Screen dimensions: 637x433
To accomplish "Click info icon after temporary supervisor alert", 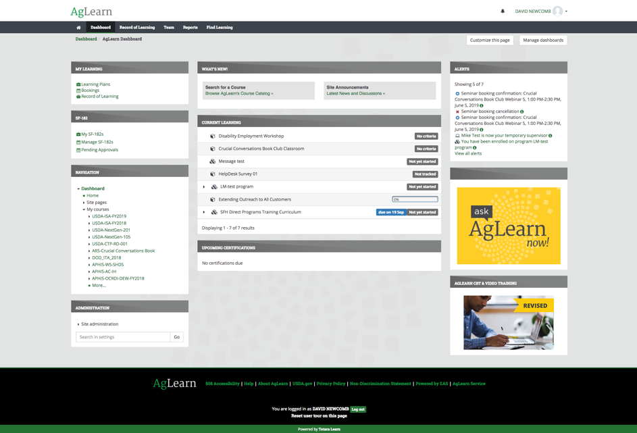I will coord(551,136).
